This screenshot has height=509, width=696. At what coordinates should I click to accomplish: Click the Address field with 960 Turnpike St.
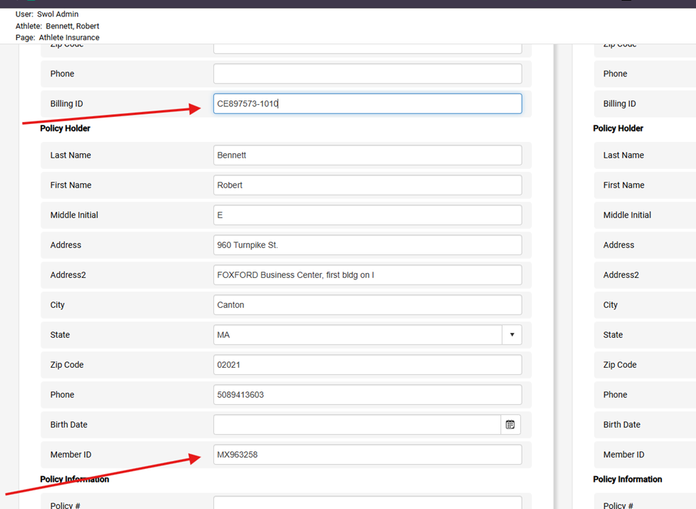click(367, 245)
